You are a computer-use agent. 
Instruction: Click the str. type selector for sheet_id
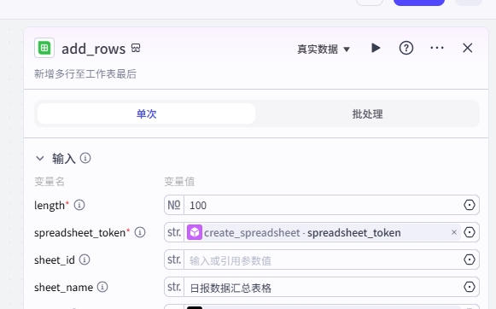tap(174, 259)
